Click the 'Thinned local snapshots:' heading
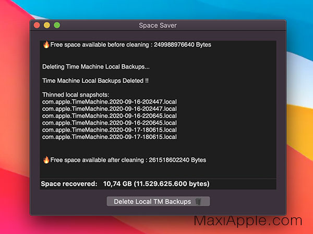This screenshot has width=313, height=234. click(x=76, y=95)
